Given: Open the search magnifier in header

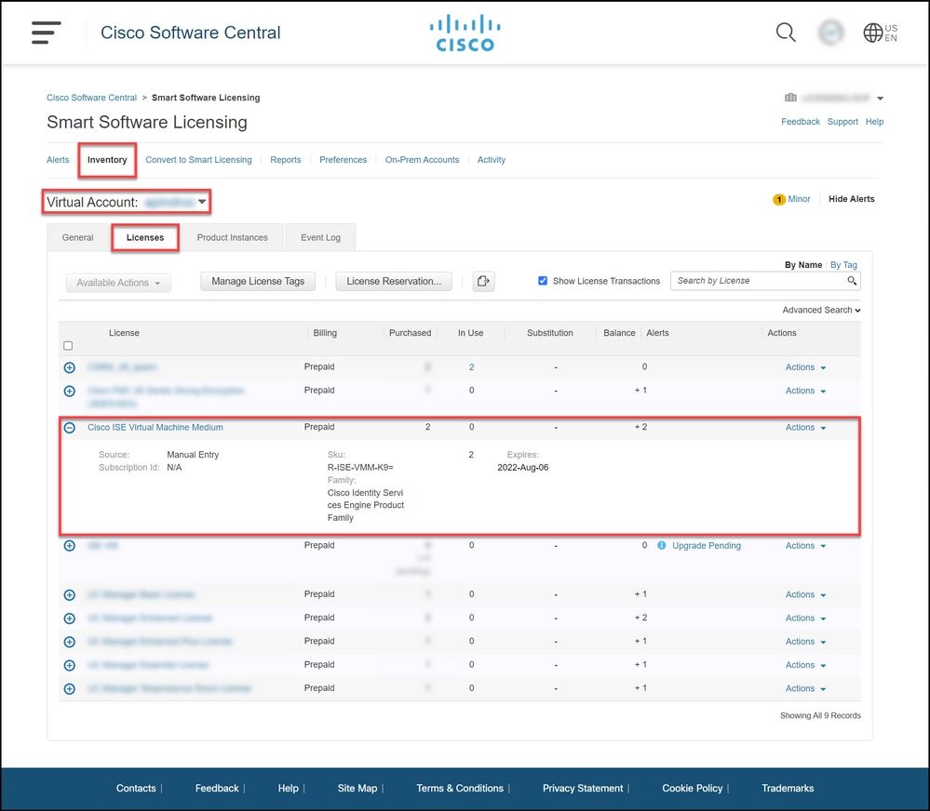Looking at the screenshot, I should point(786,33).
